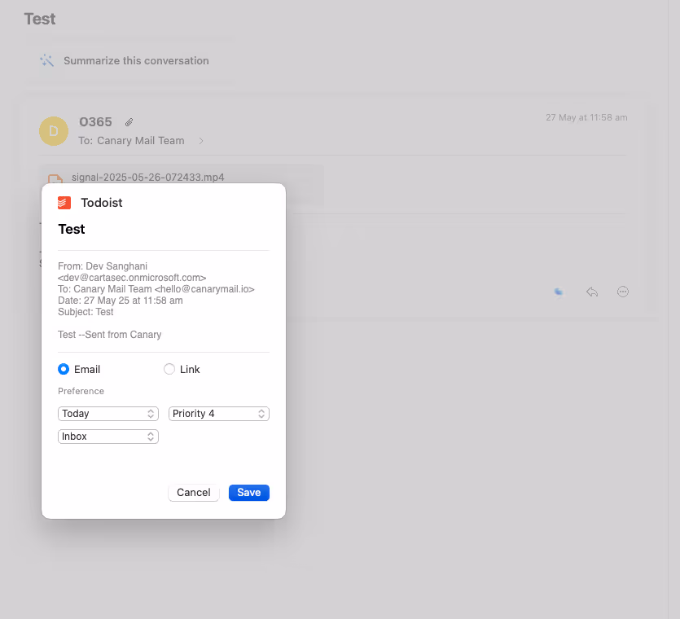Viewport: 680px width, 619px height.
Task: Click the Test task title in dialog
Action: (72, 230)
